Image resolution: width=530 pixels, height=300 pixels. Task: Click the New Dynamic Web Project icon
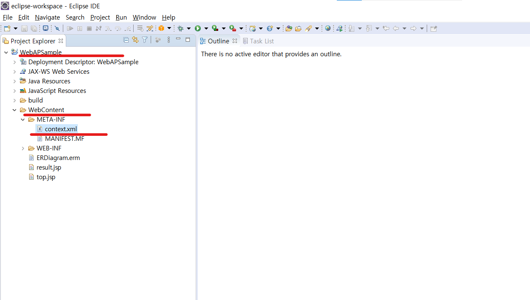[x=253, y=28]
